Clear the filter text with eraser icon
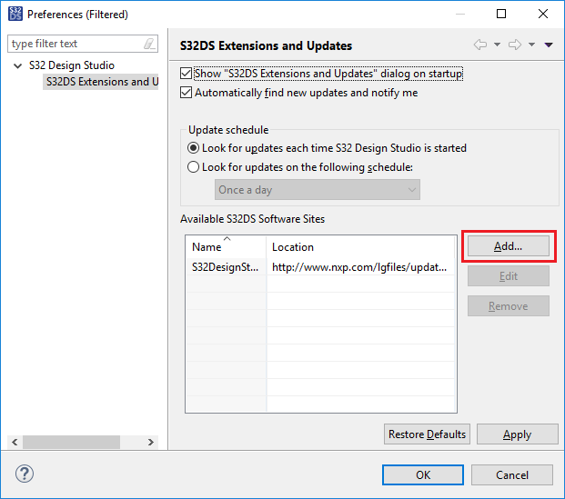The width and height of the screenshot is (565, 499). (x=149, y=44)
